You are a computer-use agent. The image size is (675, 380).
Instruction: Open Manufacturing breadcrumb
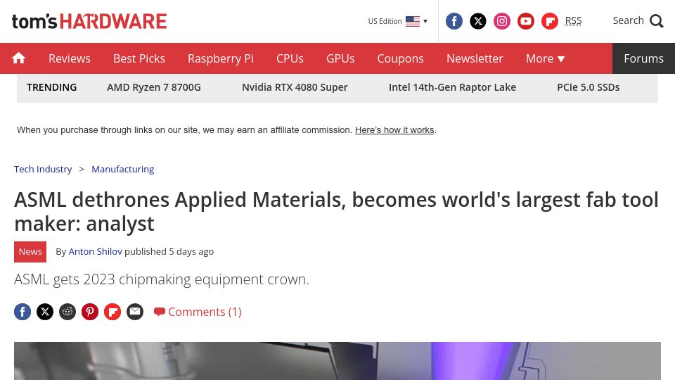coord(122,170)
